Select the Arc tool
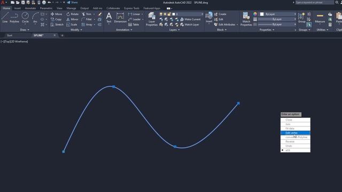 [x=35, y=18]
